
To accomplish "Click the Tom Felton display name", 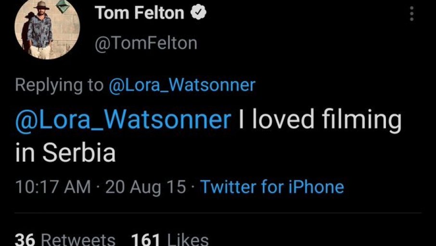I will point(140,13).
